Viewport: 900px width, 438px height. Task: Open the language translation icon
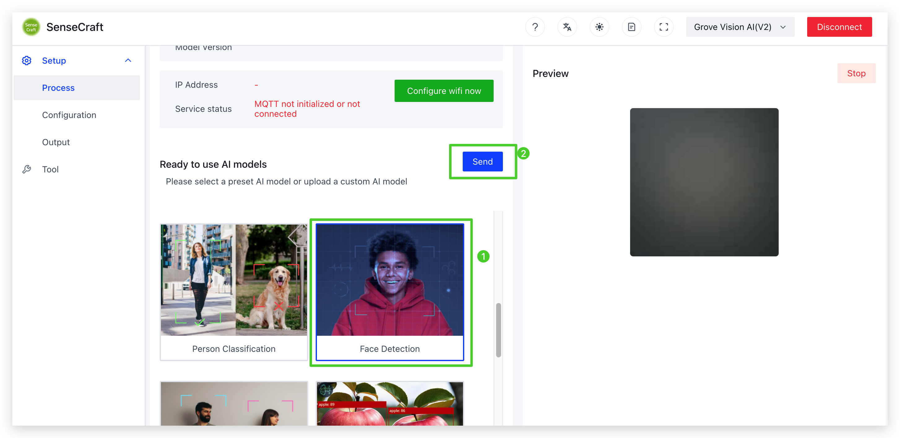point(567,27)
